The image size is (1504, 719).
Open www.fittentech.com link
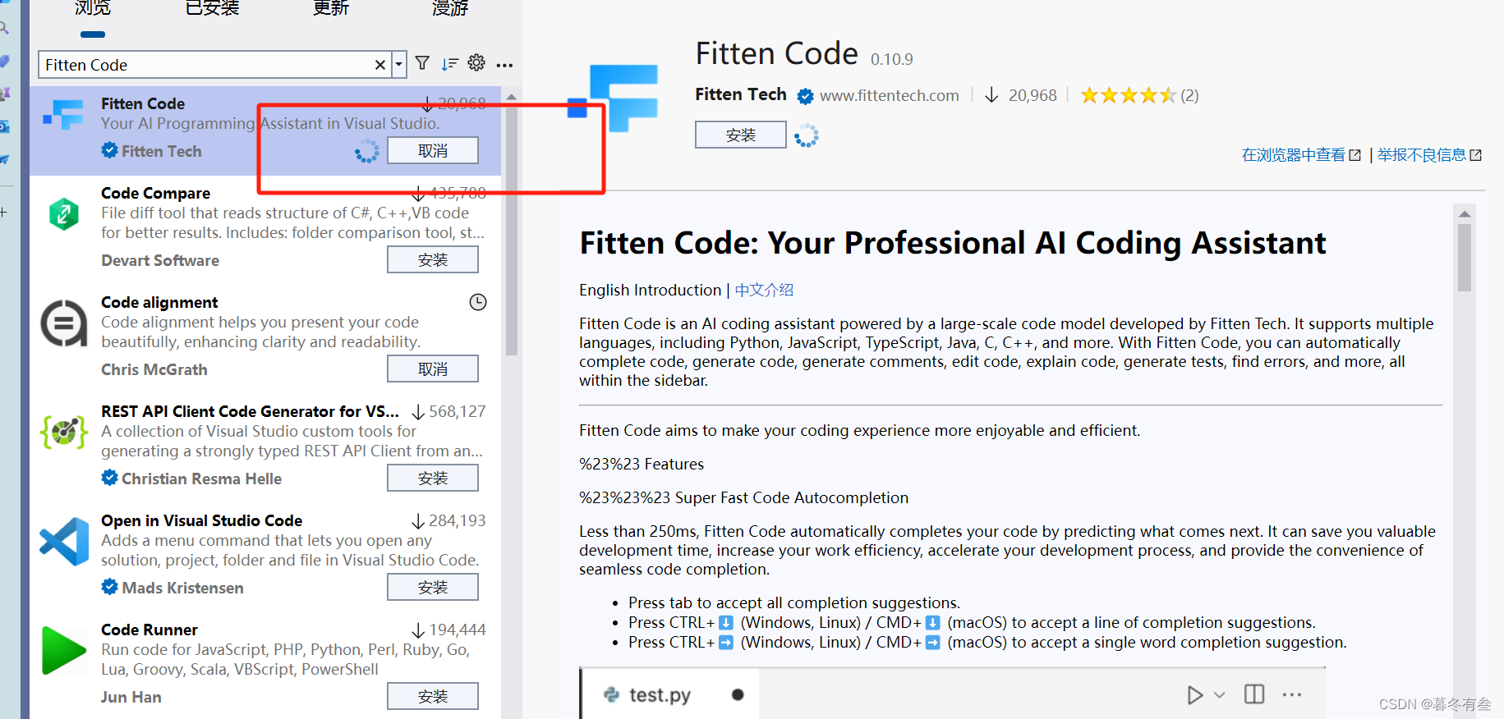pyautogui.click(x=890, y=95)
